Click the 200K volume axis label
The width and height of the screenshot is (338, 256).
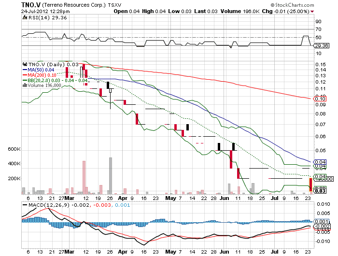coord(14,179)
